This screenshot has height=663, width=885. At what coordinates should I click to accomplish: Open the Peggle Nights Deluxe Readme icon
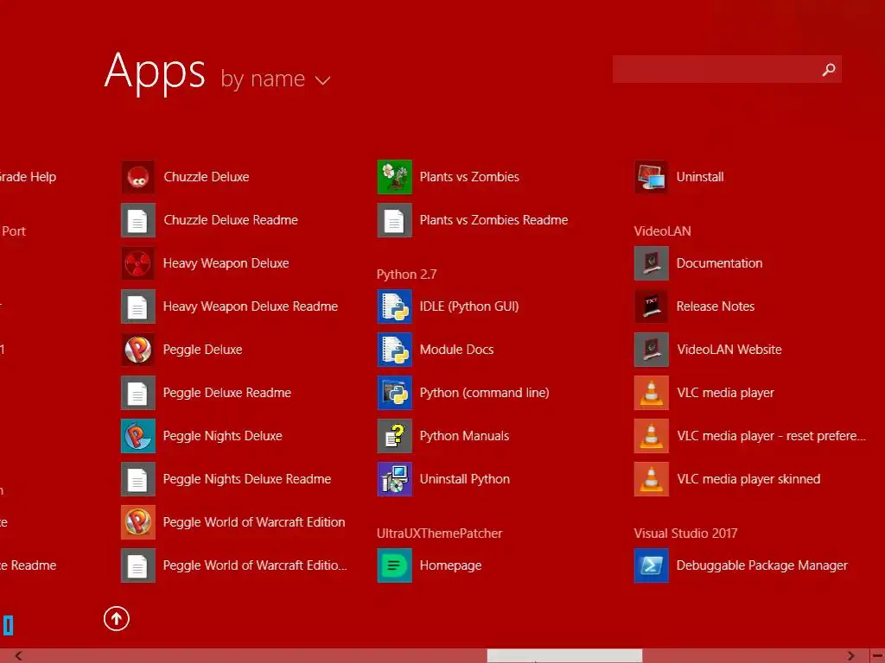(137, 479)
